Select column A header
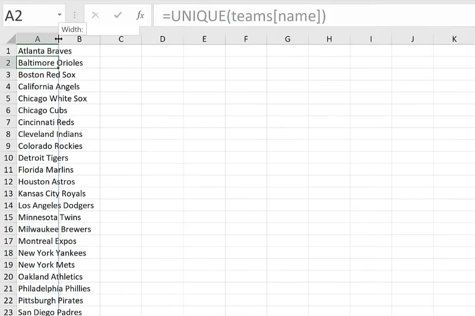The image size is (475, 316). pos(37,39)
